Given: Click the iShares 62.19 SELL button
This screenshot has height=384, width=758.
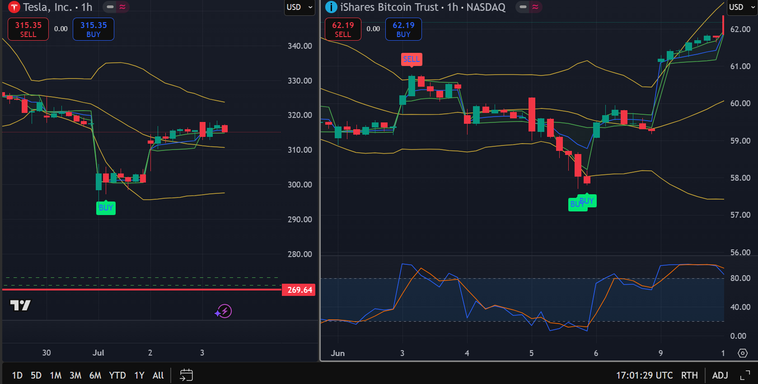Looking at the screenshot, I should click(x=343, y=29).
